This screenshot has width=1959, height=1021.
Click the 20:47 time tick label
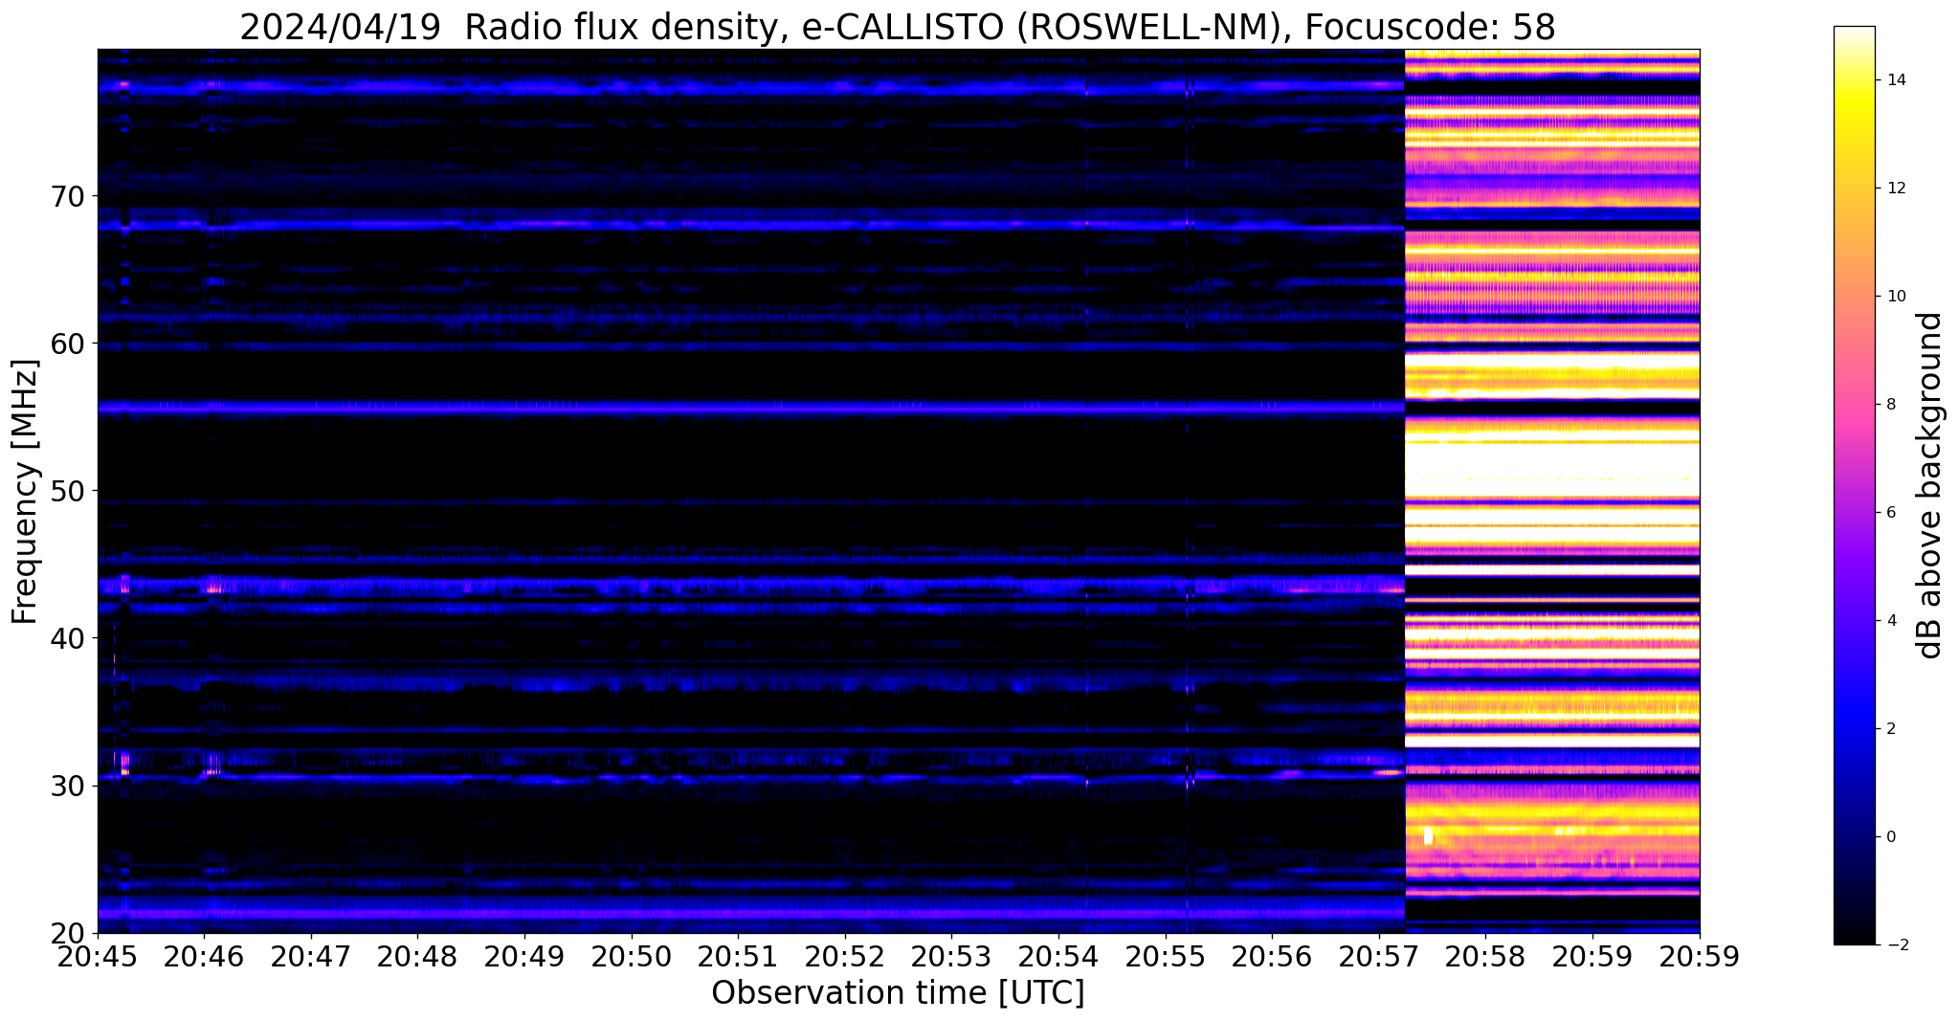[311, 956]
